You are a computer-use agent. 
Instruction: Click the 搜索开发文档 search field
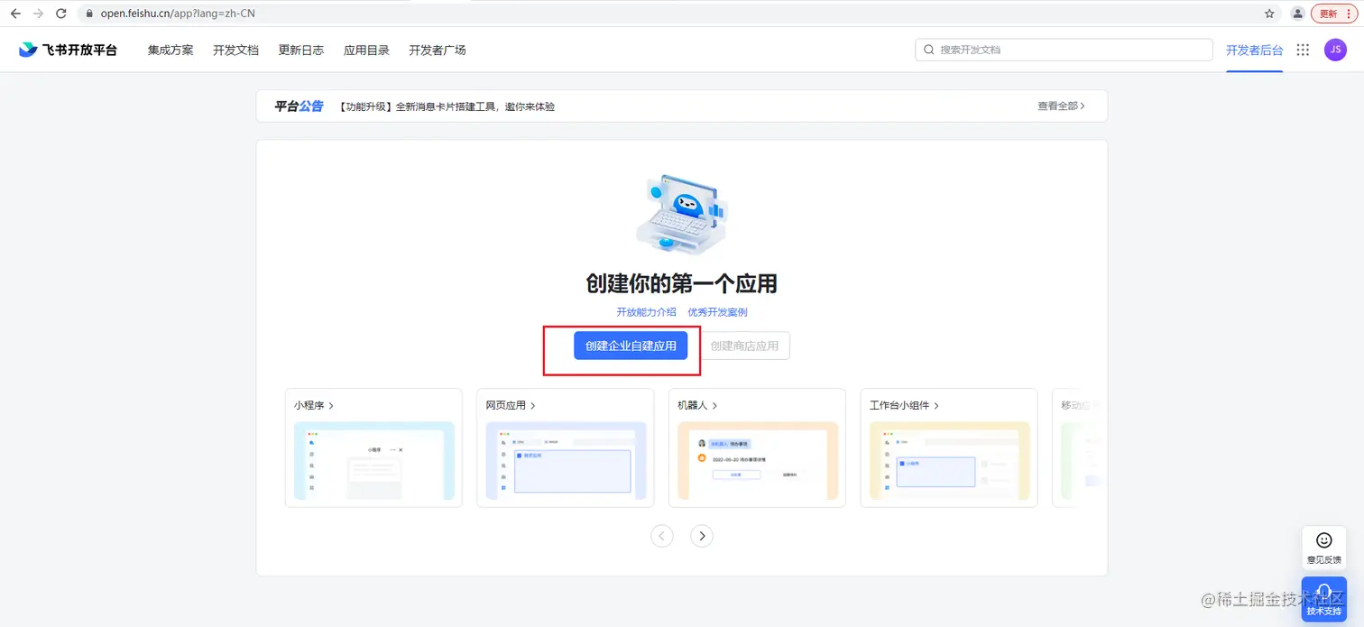pyautogui.click(x=1064, y=50)
